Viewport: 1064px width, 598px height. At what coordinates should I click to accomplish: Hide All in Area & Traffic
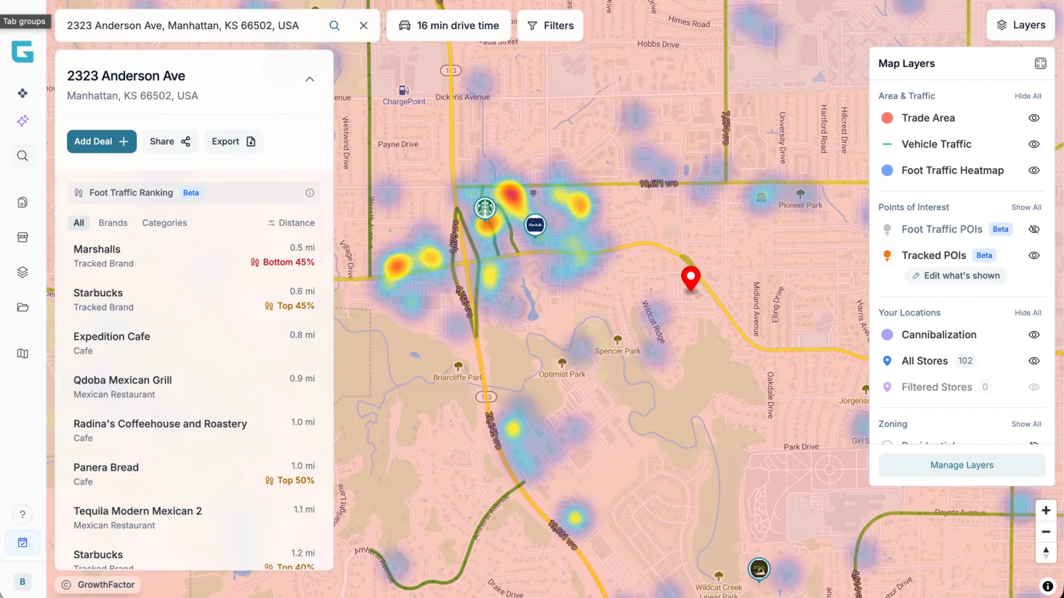tap(1028, 96)
